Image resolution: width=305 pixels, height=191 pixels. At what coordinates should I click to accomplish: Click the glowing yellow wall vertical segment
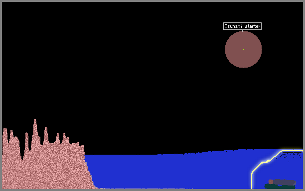pyautogui.click(x=252, y=181)
